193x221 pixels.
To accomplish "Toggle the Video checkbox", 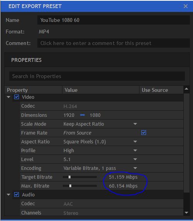I will pyautogui.click(x=17, y=97).
